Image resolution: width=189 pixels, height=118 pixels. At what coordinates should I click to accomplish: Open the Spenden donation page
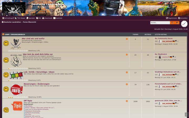click(x=31, y=18)
